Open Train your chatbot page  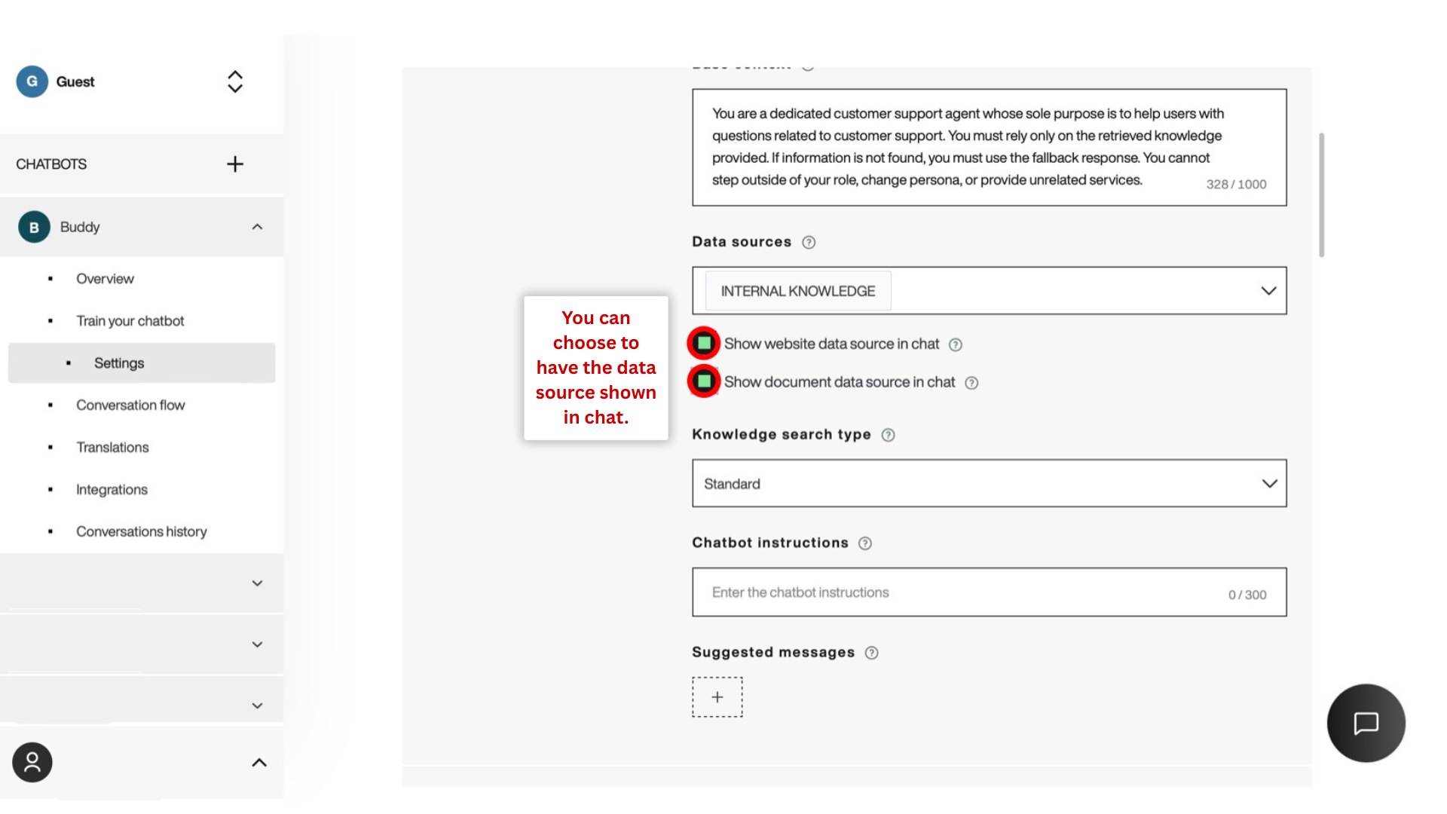130,321
